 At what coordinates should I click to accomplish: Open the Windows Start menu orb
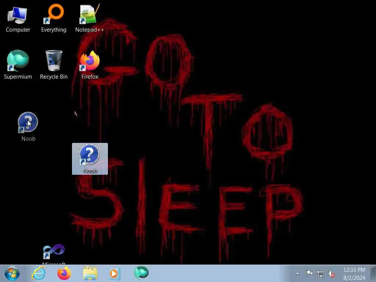[12, 273]
